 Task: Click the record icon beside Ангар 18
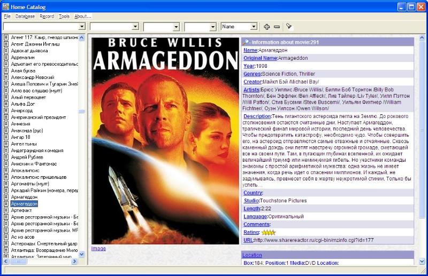(6, 137)
